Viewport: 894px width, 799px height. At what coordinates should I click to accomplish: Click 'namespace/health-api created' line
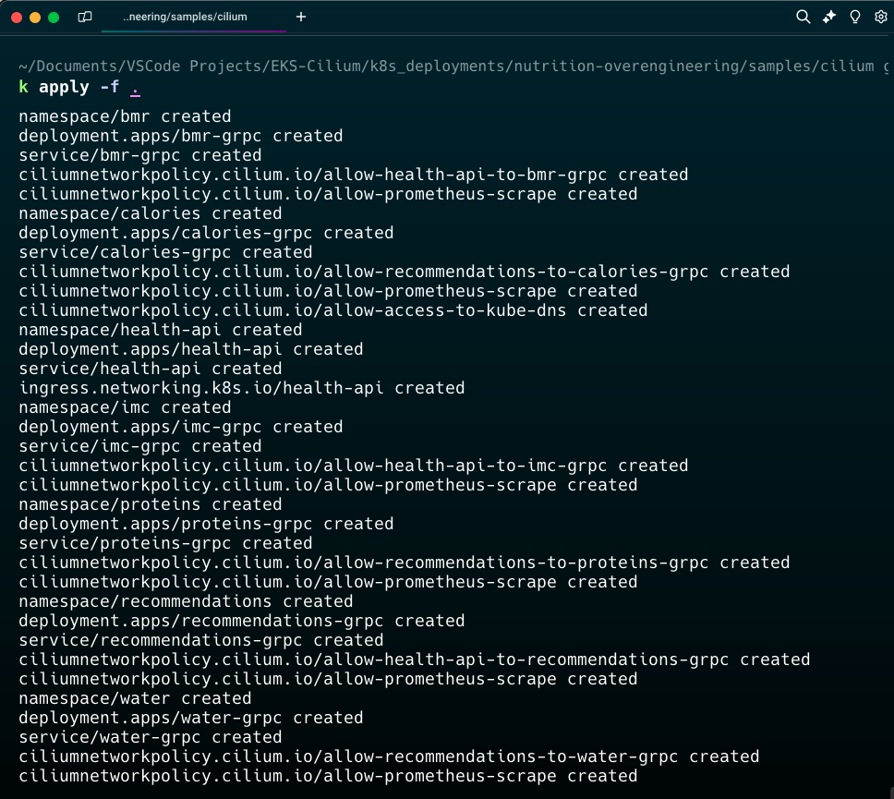(160, 330)
